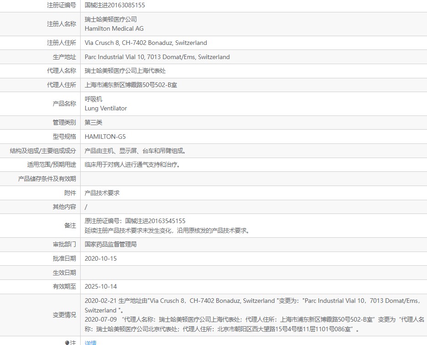Image resolution: width=427 pixels, height=345 pixels.
Task: Select the text Lung Ventilator
Action: [x=106, y=109]
